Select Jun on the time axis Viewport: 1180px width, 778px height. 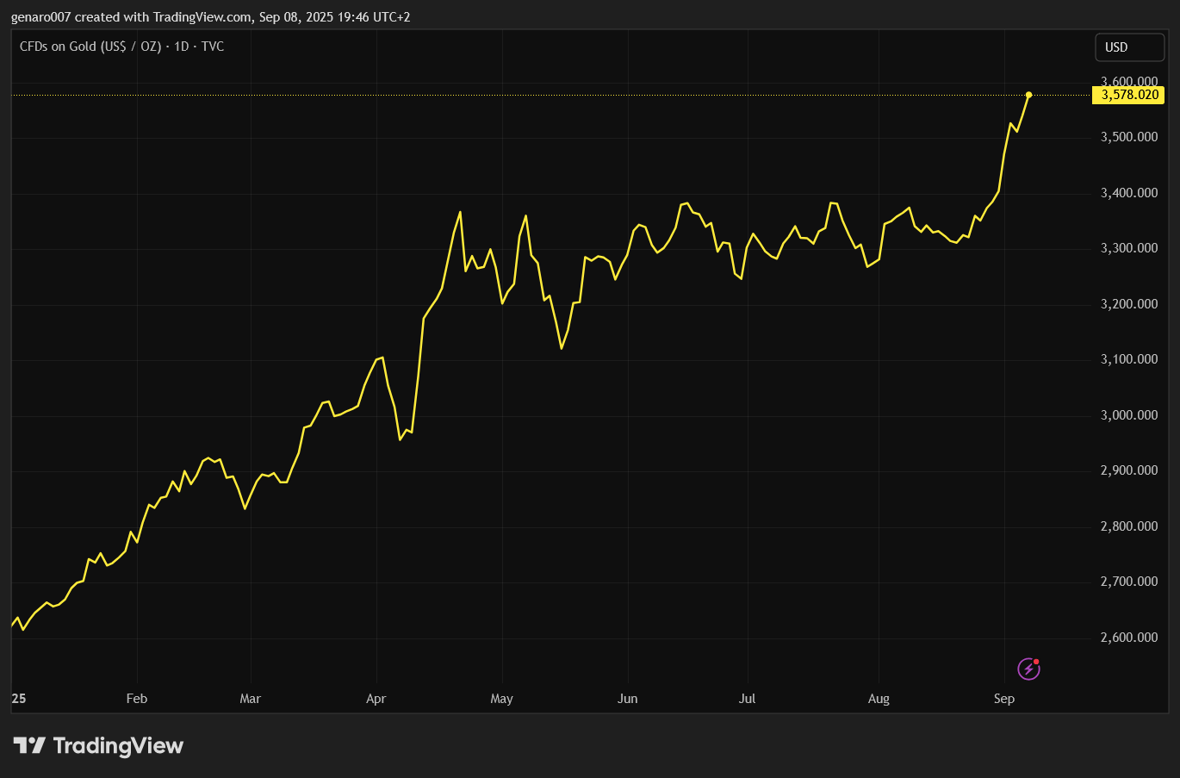click(627, 699)
